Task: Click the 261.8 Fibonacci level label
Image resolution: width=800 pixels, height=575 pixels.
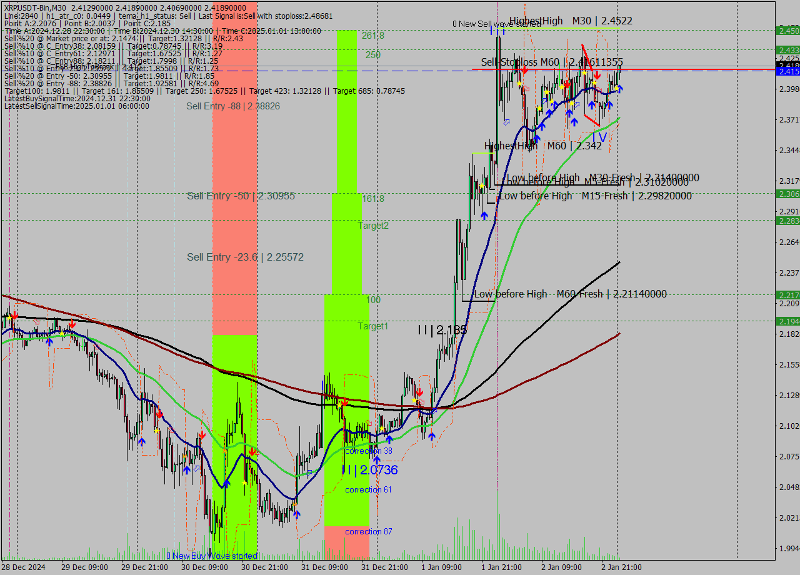Action: [373, 36]
